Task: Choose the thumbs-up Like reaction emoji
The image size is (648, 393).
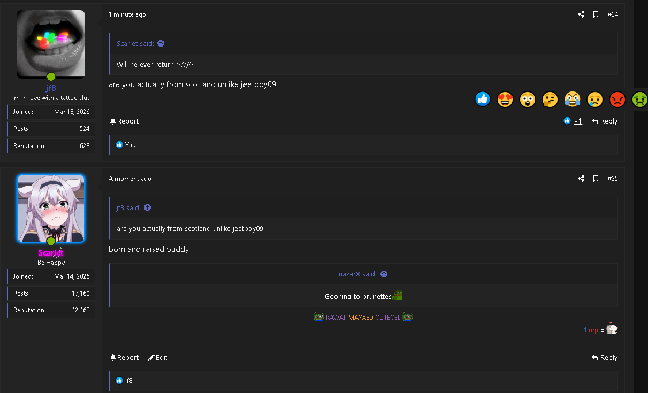Action: pyautogui.click(x=483, y=99)
